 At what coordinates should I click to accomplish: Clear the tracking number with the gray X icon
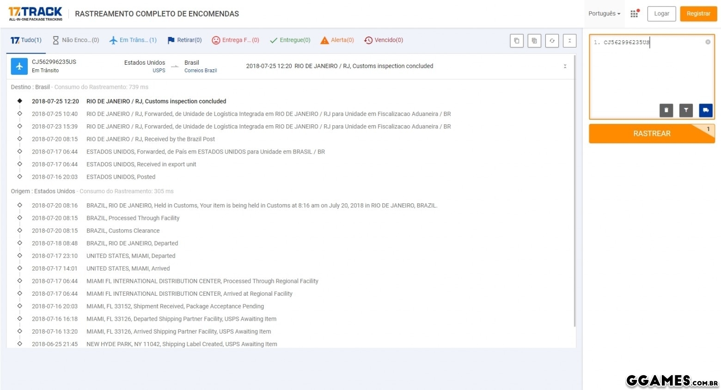708,42
